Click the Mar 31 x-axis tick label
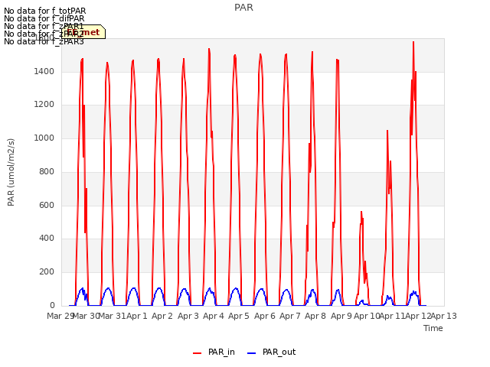Viewport: 490px width, 367px height. pyautogui.click(x=112, y=316)
